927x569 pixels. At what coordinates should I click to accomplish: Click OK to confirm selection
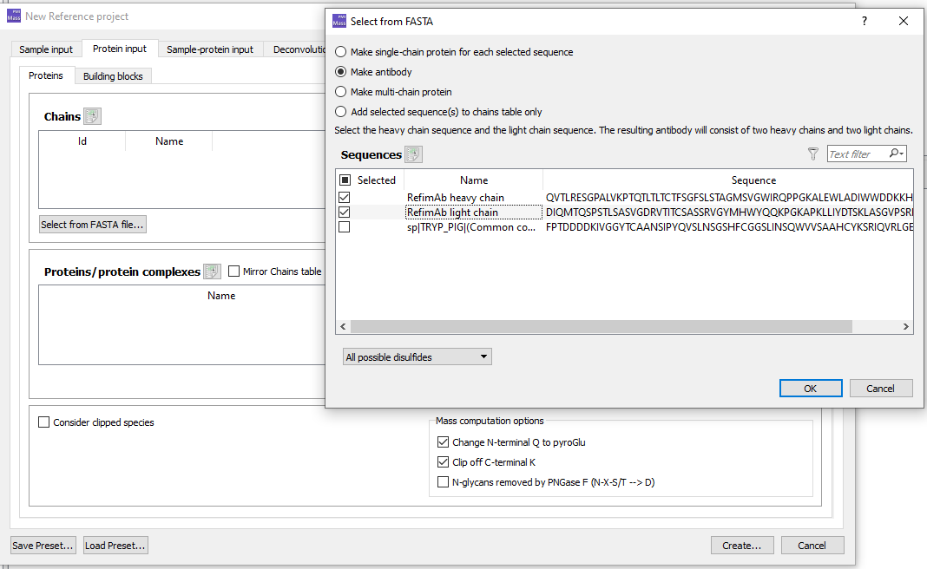[810, 389]
